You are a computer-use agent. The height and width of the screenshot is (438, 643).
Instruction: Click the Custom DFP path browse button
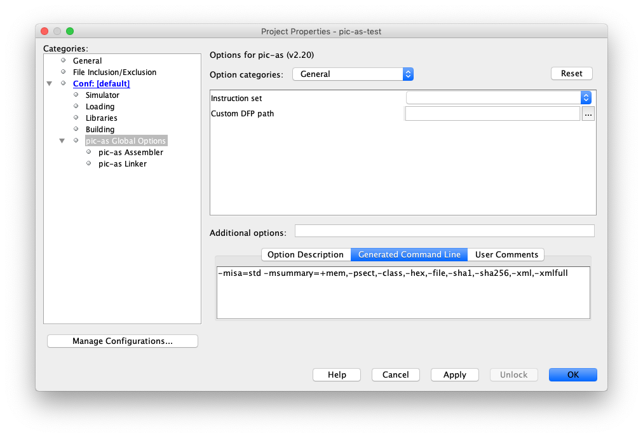pos(588,114)
